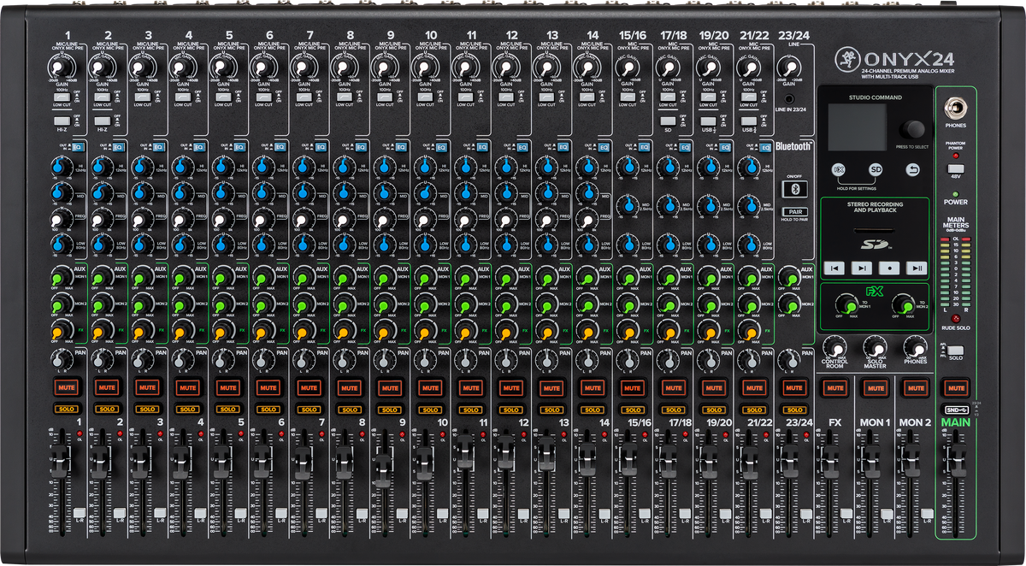The width and height of the screenshot is (1026, 566).
Task: Toggle the SD switch on channel 17/18
Action: click(x=667, y=122)
